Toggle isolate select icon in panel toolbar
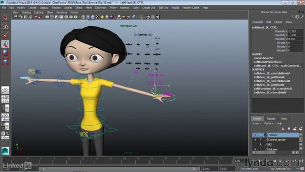Viewport: 305px width, 172px height. tap(141, 17)
